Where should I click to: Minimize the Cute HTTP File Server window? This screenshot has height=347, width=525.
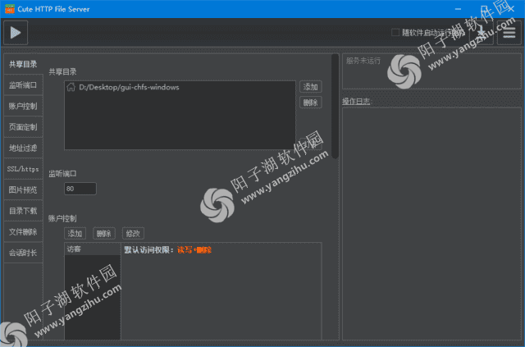[458, 9]
